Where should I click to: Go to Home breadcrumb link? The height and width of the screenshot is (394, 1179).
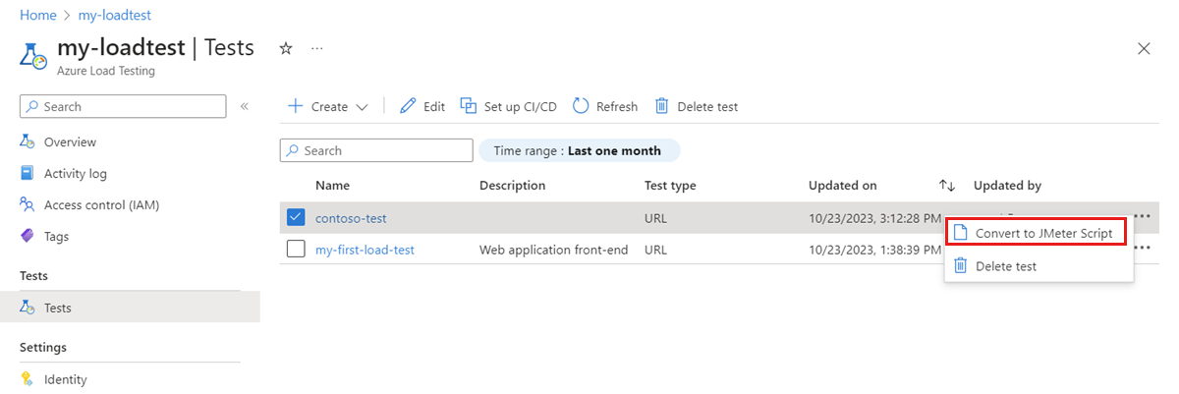pos(37,16)
